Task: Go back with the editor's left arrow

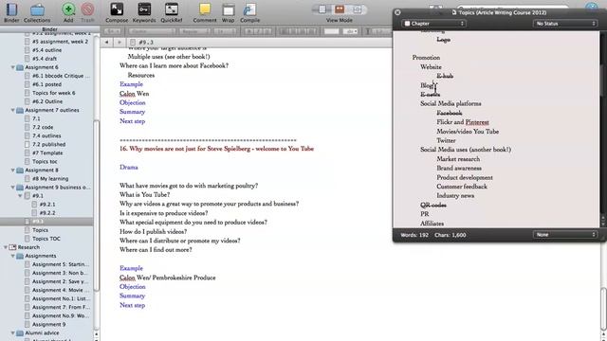Action: click(107, 42)
